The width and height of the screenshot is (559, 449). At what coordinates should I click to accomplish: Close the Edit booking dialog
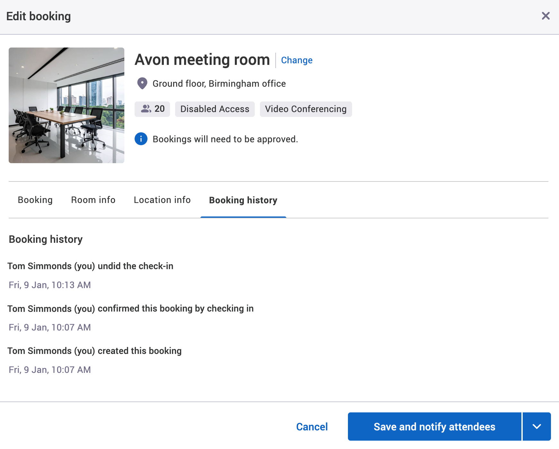pos(546,16)
